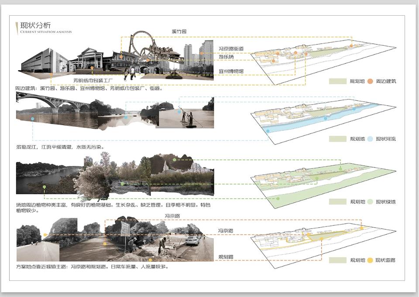Click the 'Current Situation Analysis' subtitle
The width and height of the screenshot is (419, 297).
click(x=46, y=32)
